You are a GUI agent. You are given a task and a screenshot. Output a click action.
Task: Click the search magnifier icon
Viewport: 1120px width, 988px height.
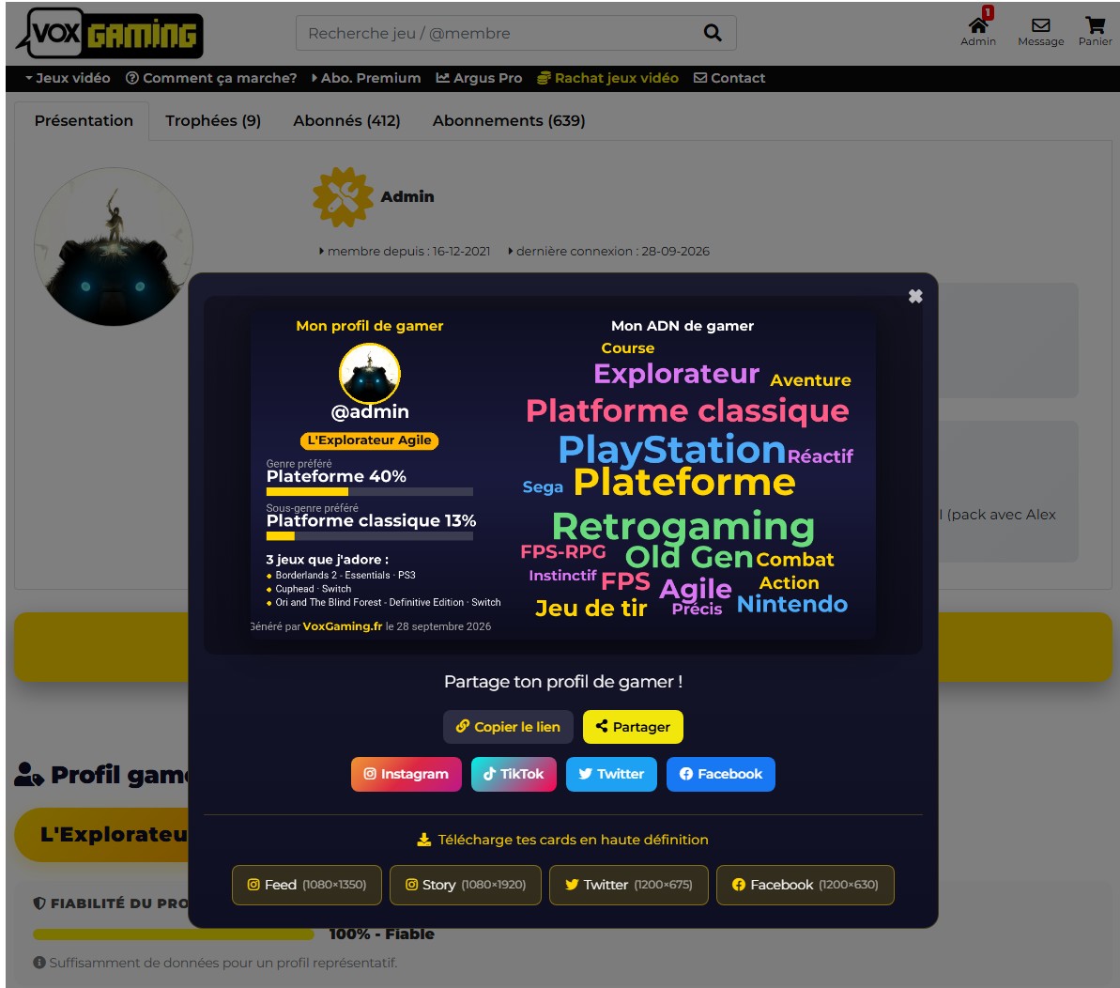713,33
